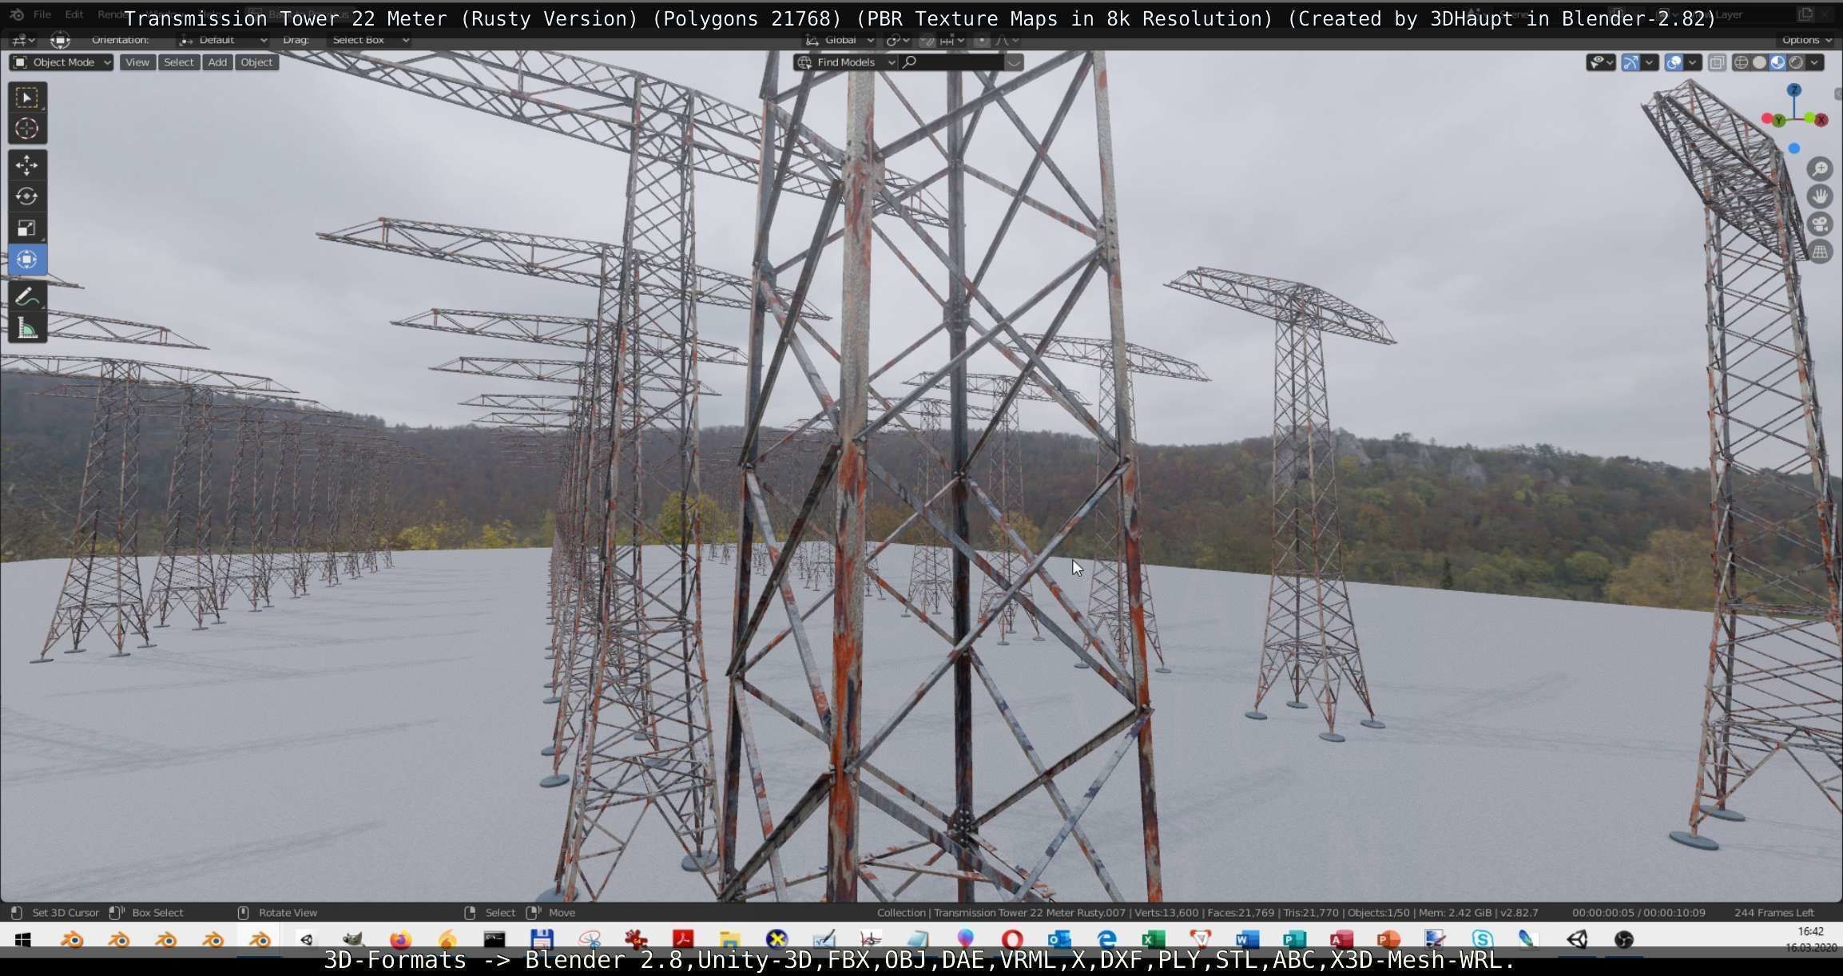Open Unity from the taskbar
Image resolution: width=1843 pixels, height=976 pixels.
[1577, 939]
